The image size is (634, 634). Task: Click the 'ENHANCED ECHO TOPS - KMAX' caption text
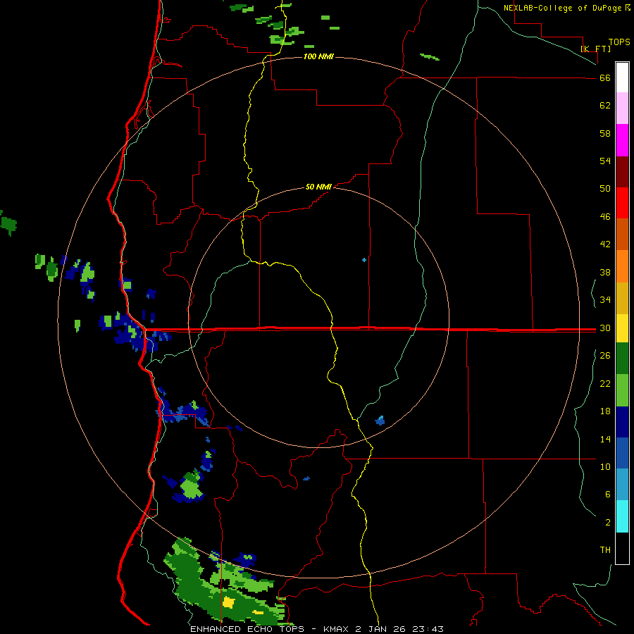[x=271, y=629]
